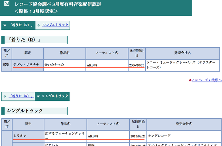Viewport: 222px width, 146px height.
Task: Click the 認定 header in シングルトラック table
Action: coord(28,124)
